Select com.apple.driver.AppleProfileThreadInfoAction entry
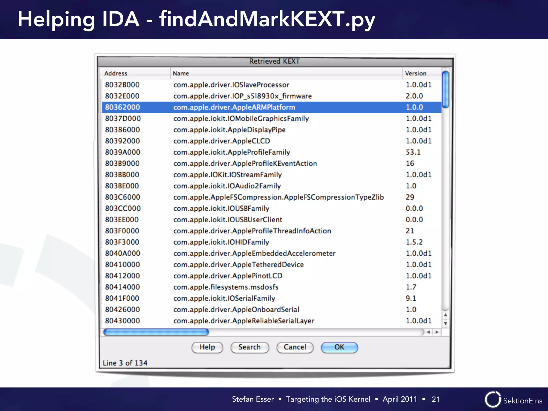 tap(271, 231)
